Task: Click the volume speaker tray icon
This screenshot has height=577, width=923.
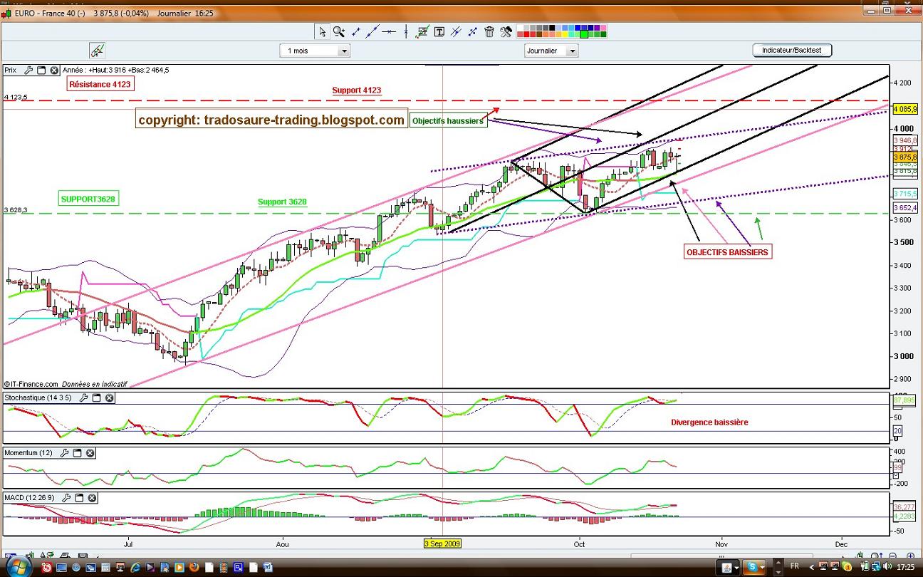Action: pyautogui.click(x=887, y=567)
